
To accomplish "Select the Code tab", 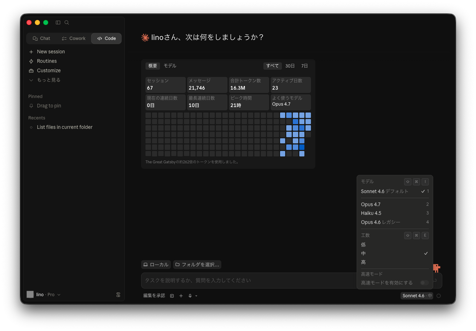I will pos(106,38).
